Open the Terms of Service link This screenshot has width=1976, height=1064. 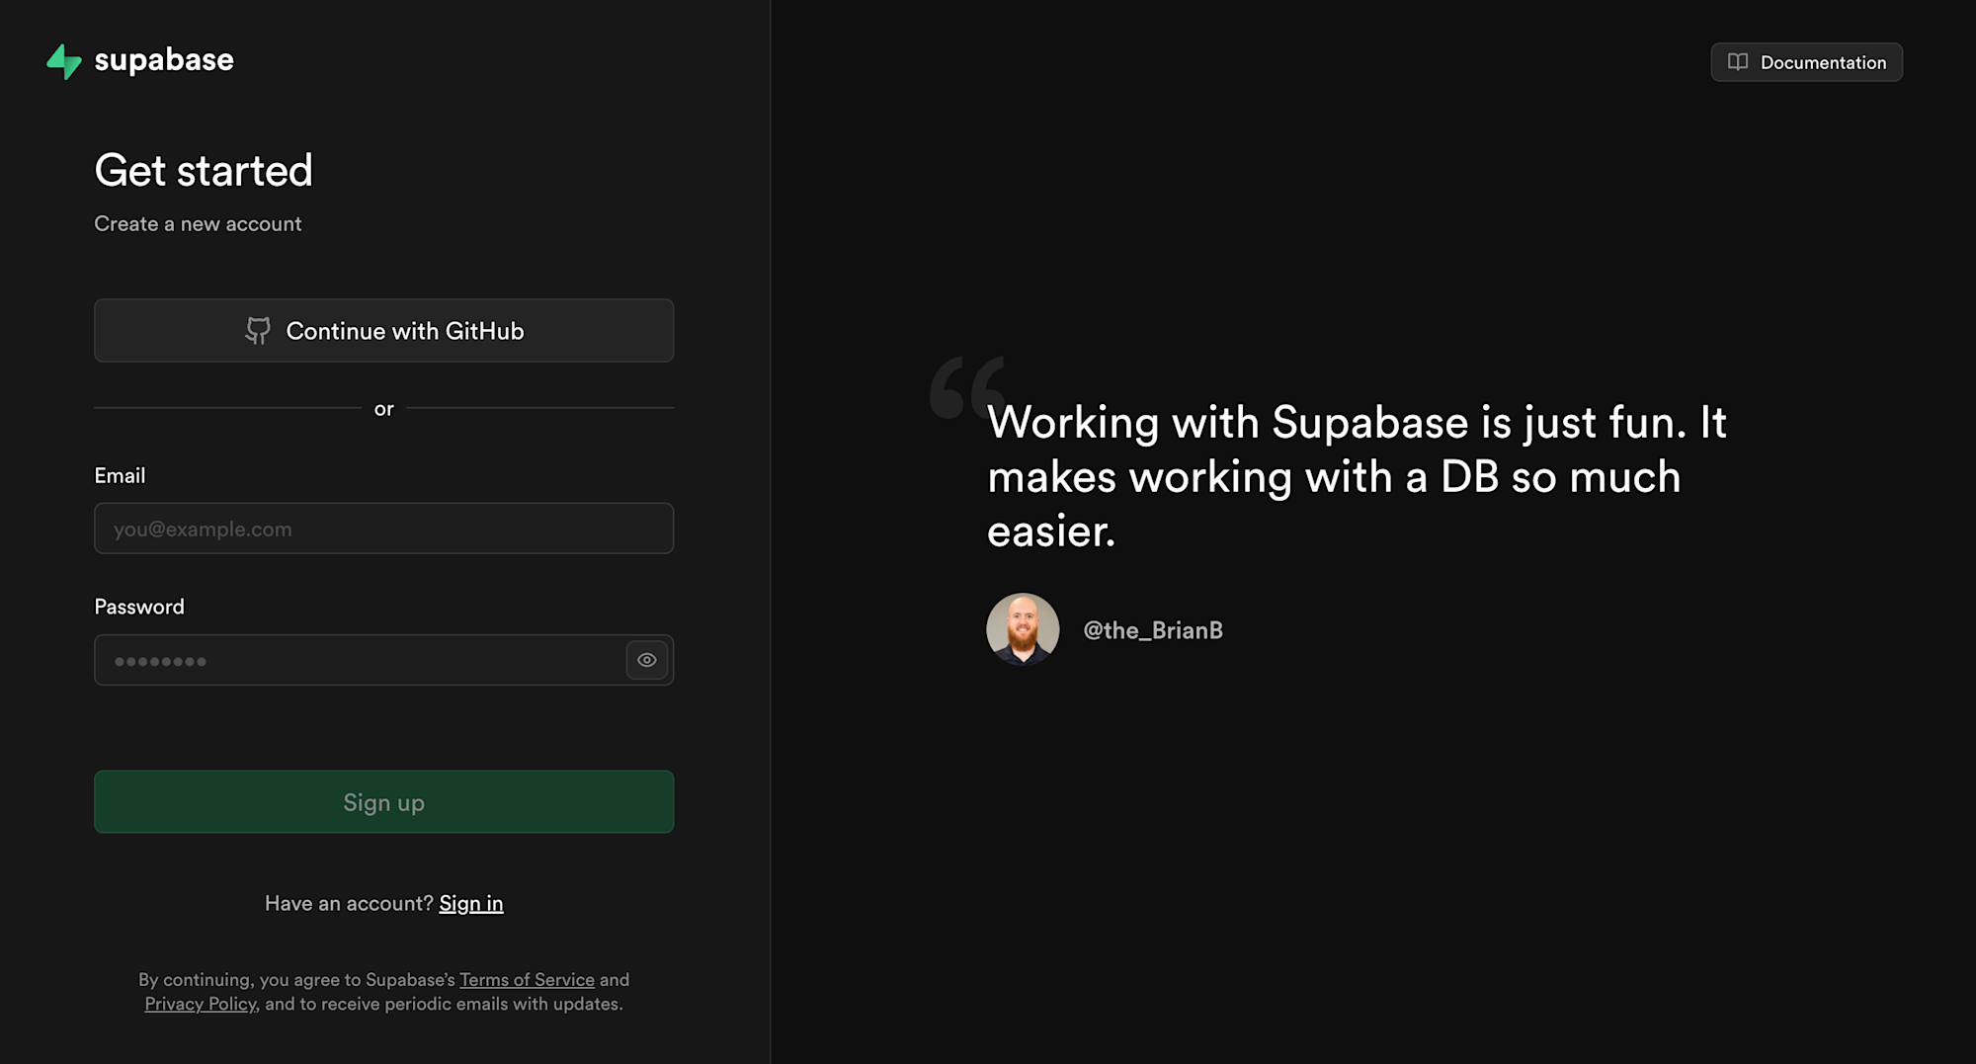pyautogui.click(x=527, y=979)
